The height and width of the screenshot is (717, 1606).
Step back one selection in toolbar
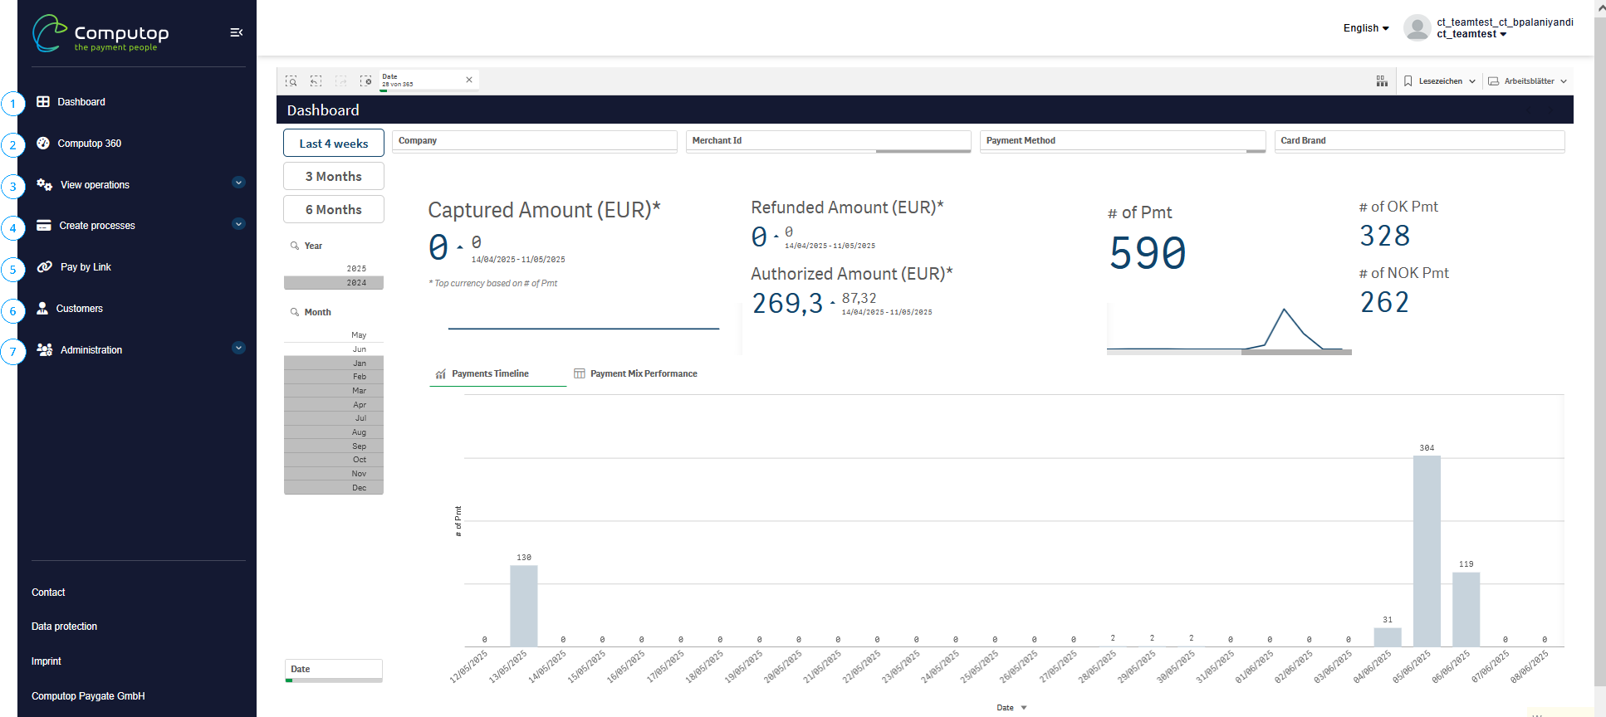pyautogui.click(x=316, y=81)
